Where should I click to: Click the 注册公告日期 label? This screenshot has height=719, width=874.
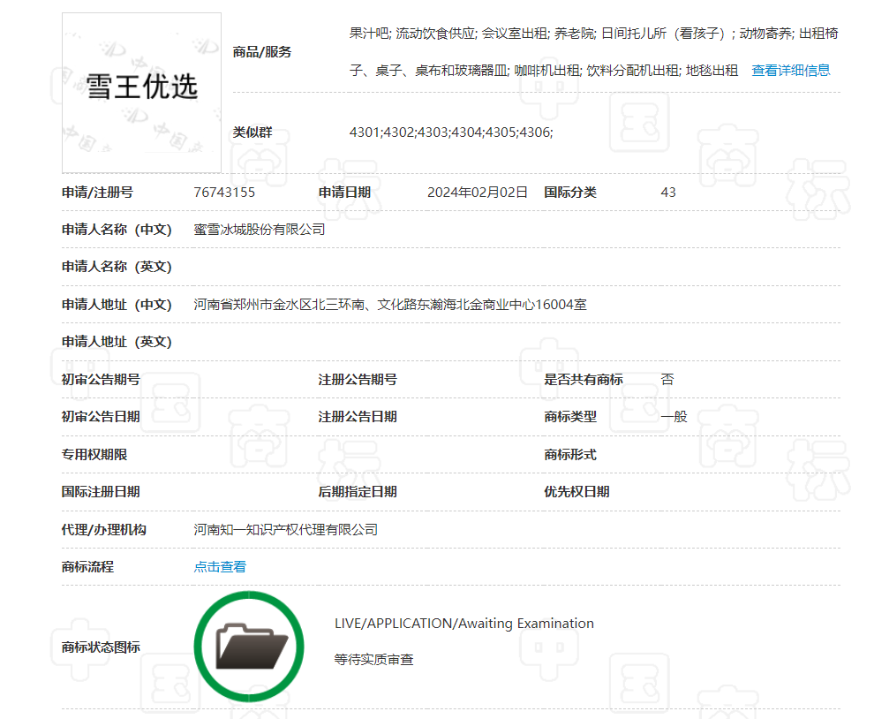point(358,417)
